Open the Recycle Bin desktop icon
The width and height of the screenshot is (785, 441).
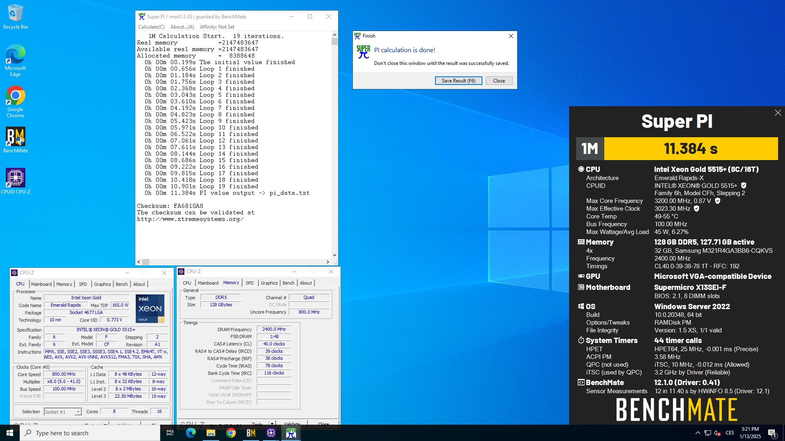[15, 17]
